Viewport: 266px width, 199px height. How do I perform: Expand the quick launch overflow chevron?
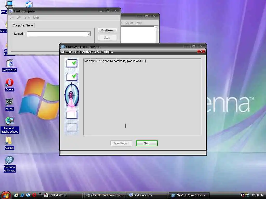pyautogui.click(x=40, y=193)
